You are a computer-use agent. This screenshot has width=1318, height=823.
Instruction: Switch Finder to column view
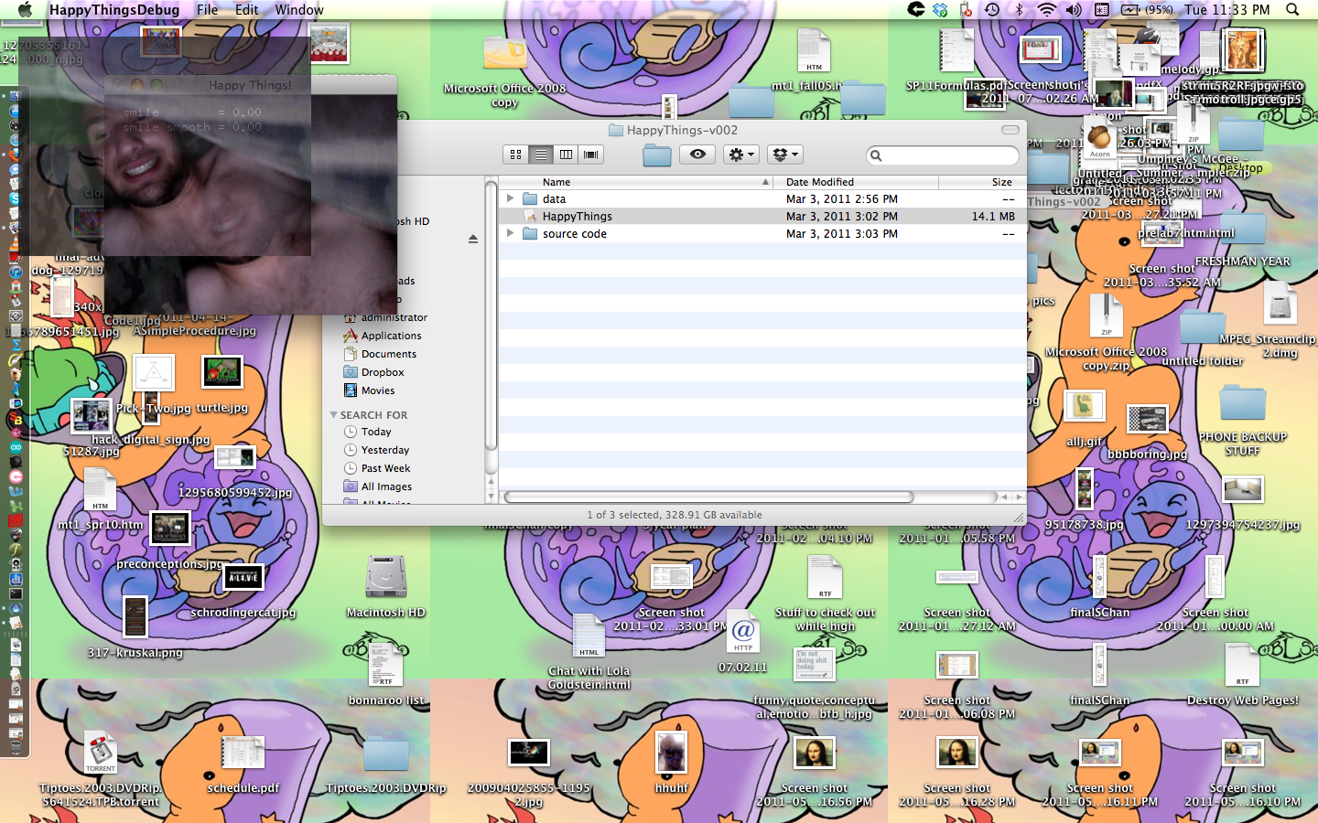566,155
